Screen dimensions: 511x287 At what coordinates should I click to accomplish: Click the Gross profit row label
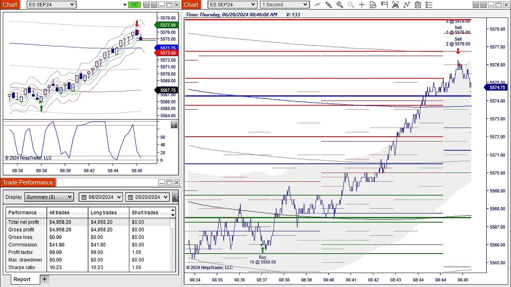point(21,230)
